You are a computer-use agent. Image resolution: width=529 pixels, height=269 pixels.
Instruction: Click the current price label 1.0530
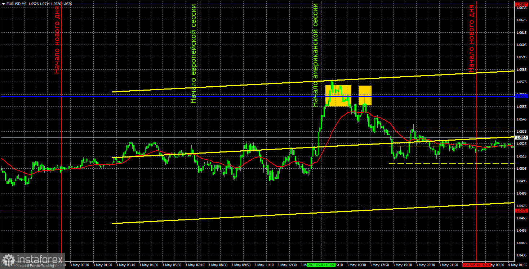(x=521, y=138)
